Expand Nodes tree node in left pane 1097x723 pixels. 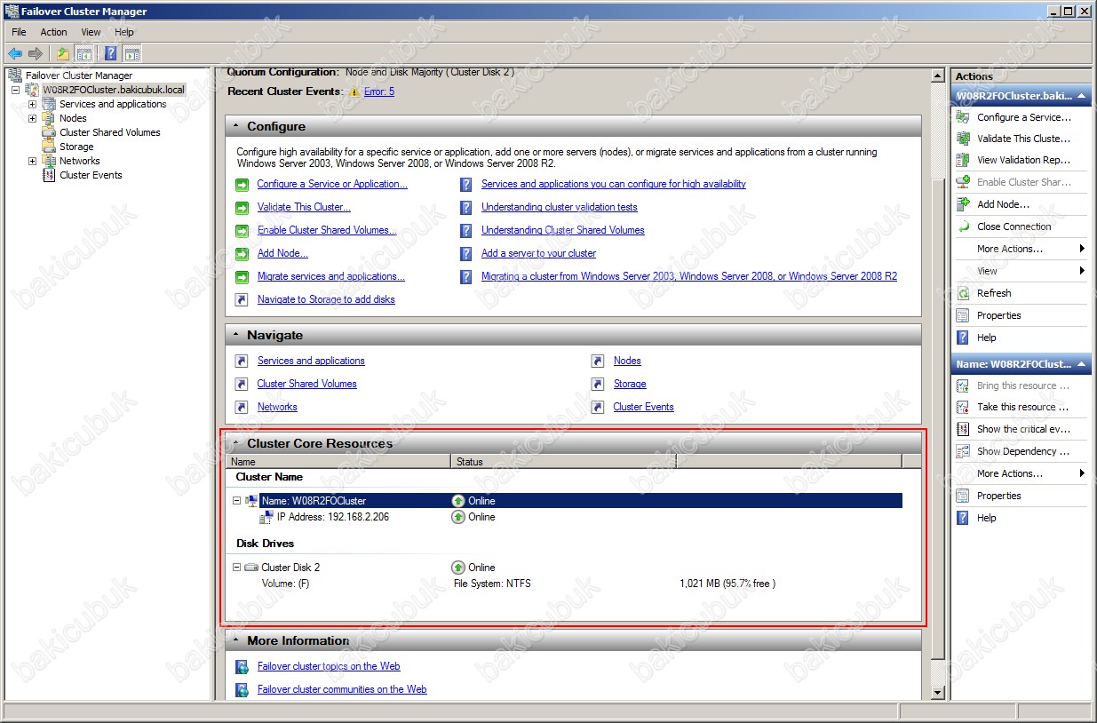32,118
